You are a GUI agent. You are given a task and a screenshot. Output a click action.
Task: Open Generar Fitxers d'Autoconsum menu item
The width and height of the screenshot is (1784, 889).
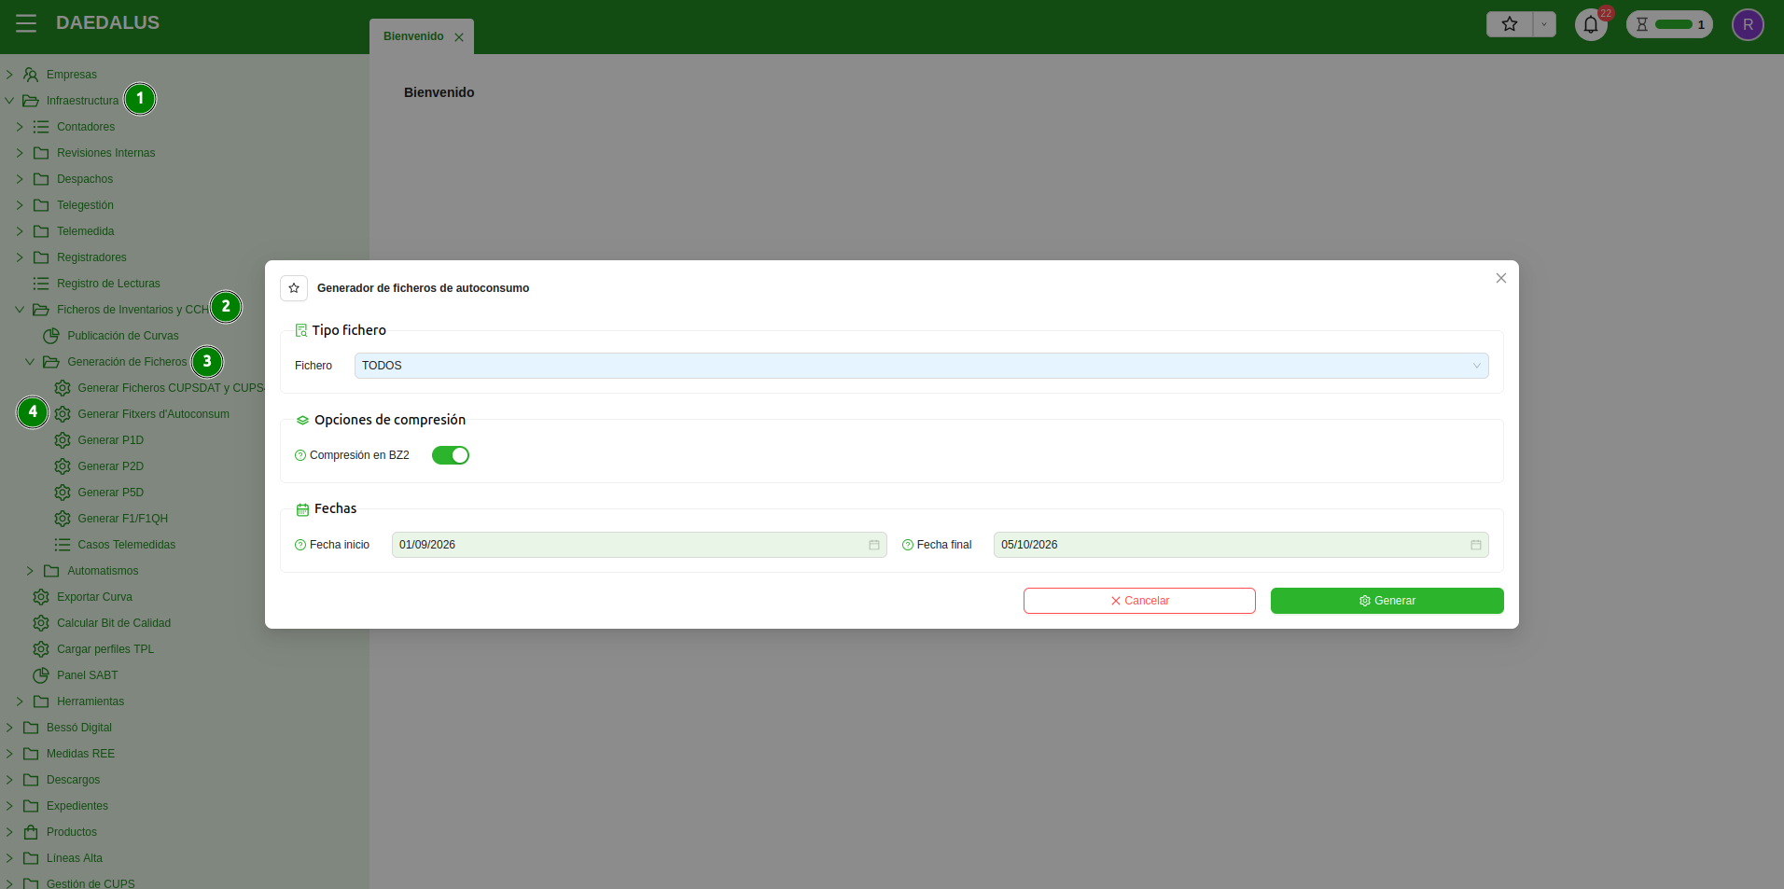[x=153, y=414]
